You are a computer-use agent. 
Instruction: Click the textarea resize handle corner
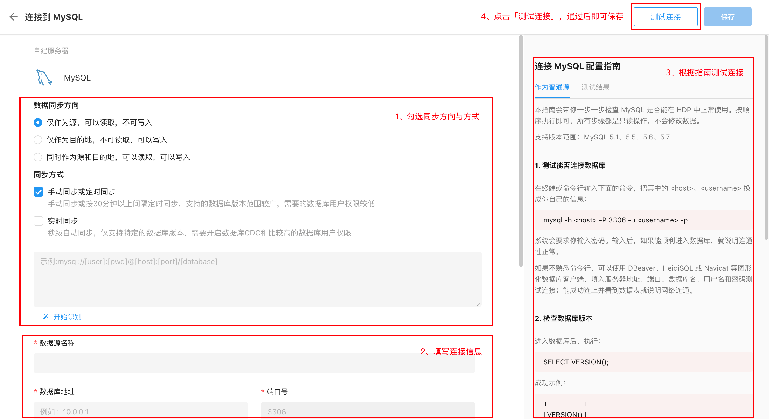point(479,304)
